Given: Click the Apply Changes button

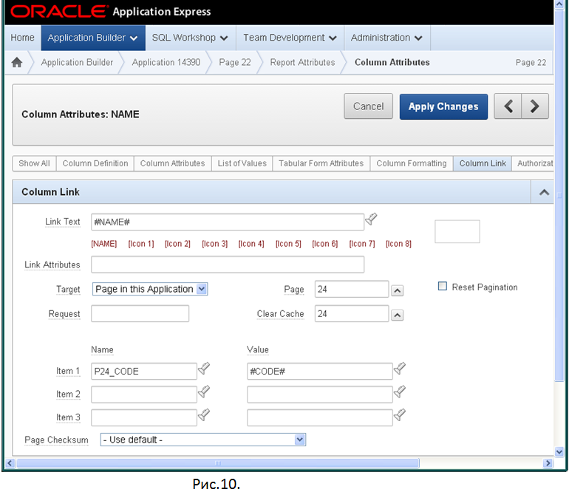Looking at the screenshot, I should click(x=443, y=106).
